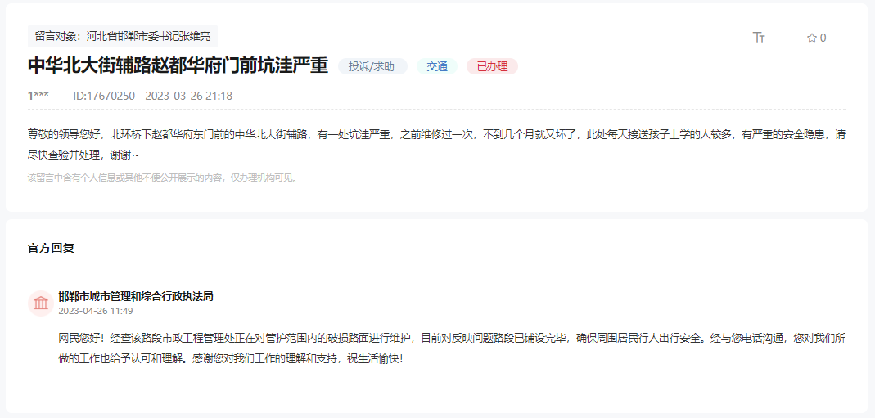Click the font size adjustment icon

(x=759, y=38)
